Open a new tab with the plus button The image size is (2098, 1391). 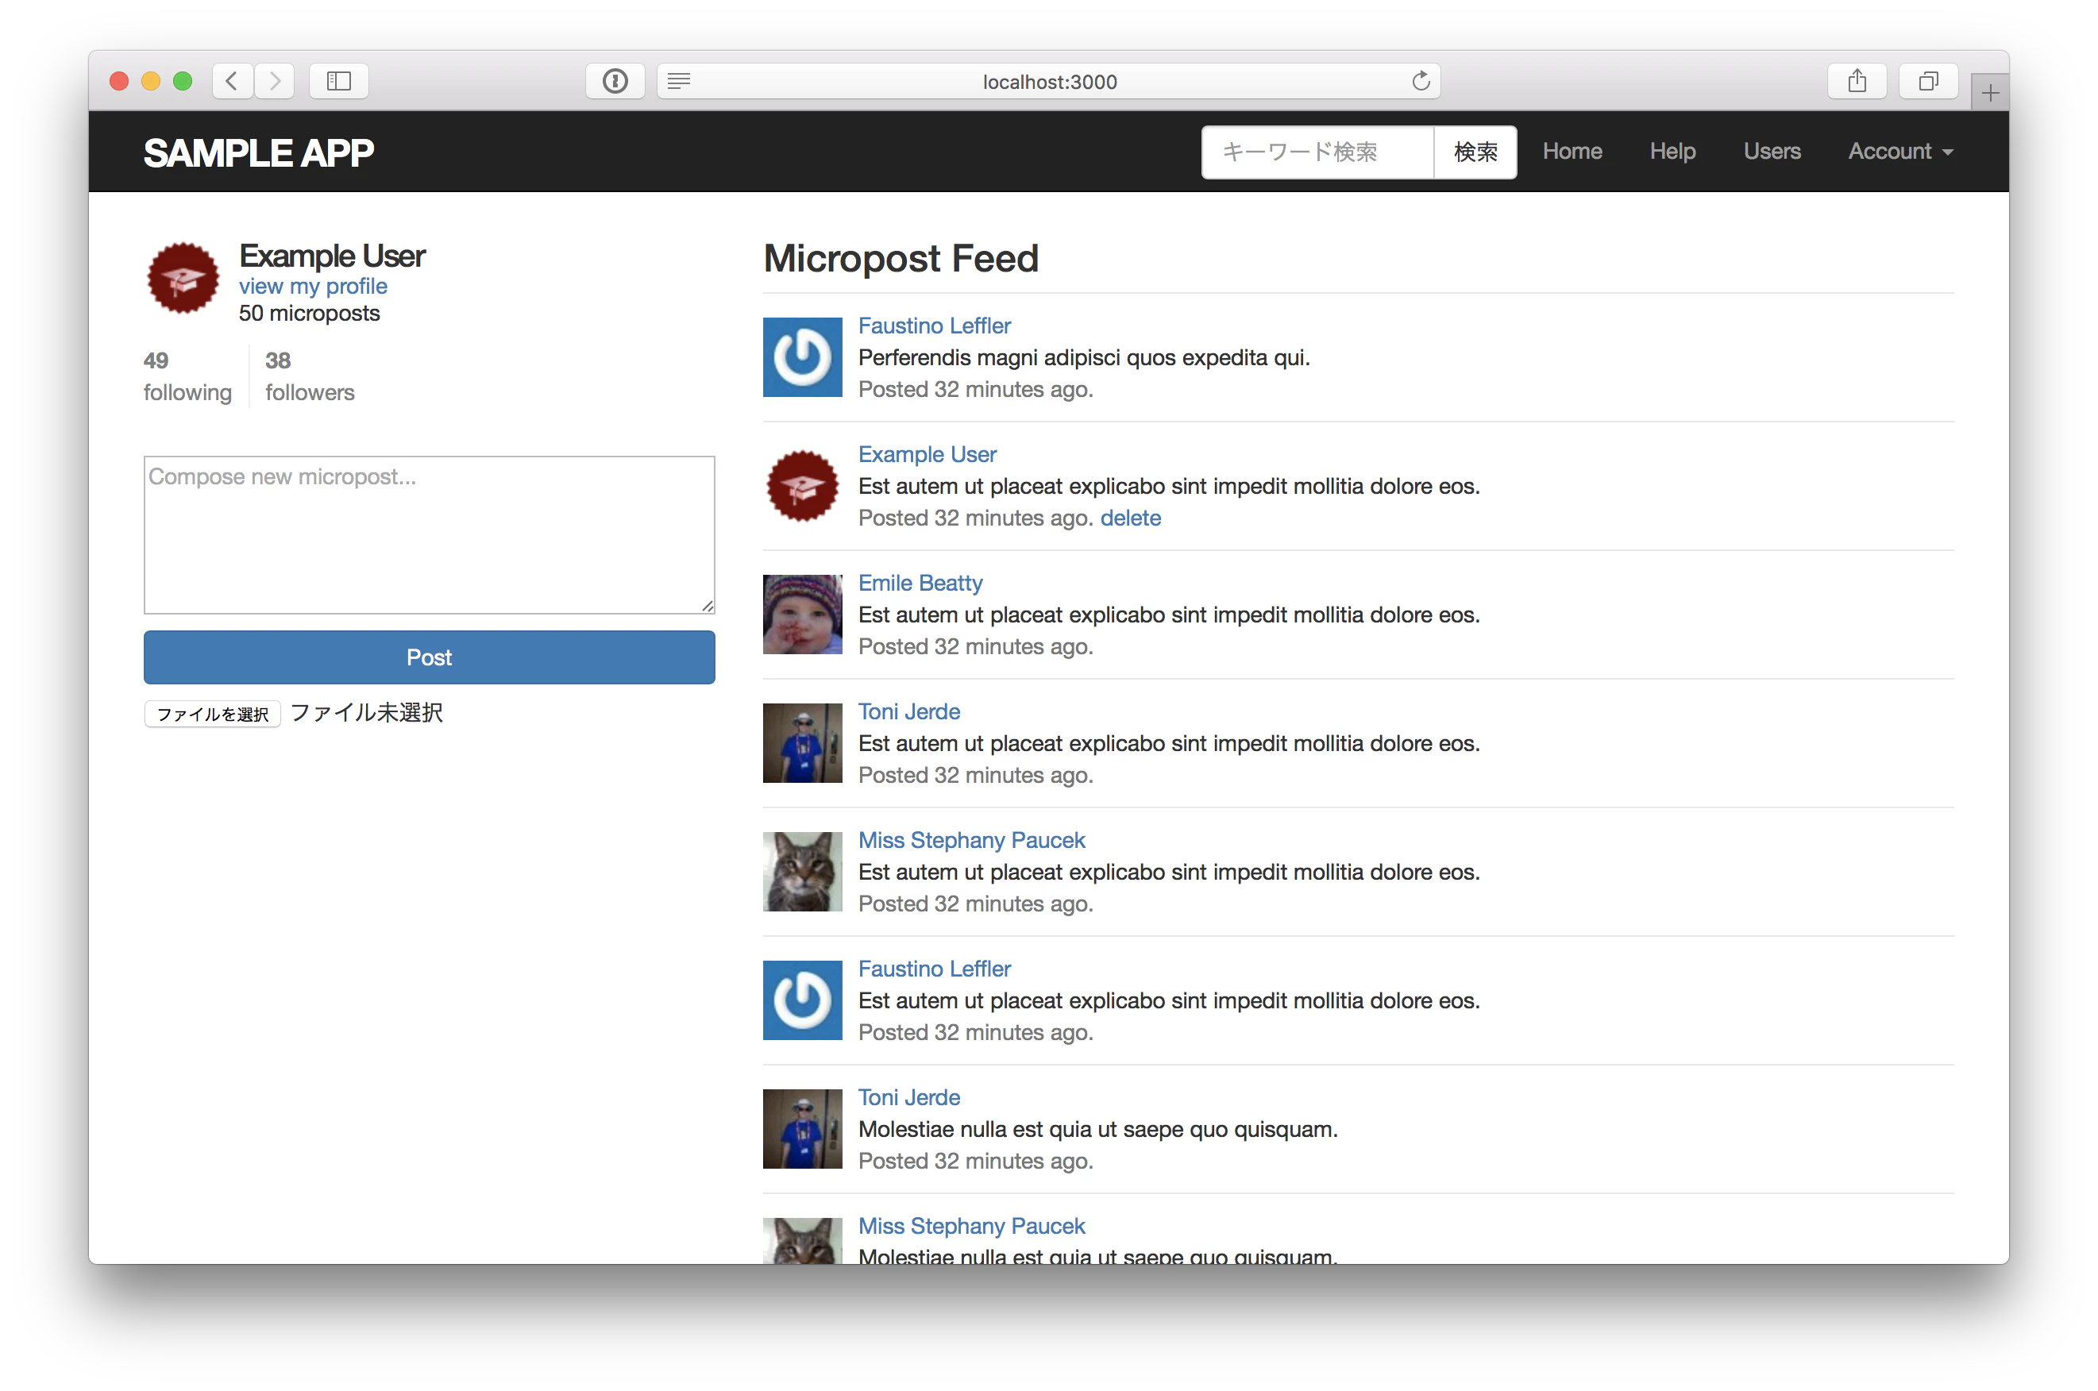pyautogui.click(x=1990, y=92)
